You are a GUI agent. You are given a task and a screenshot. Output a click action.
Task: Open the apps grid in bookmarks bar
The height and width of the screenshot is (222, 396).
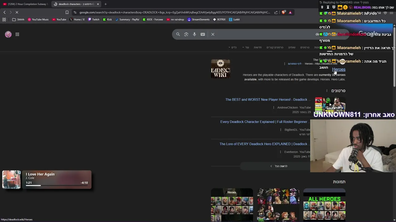click(4, 19)
